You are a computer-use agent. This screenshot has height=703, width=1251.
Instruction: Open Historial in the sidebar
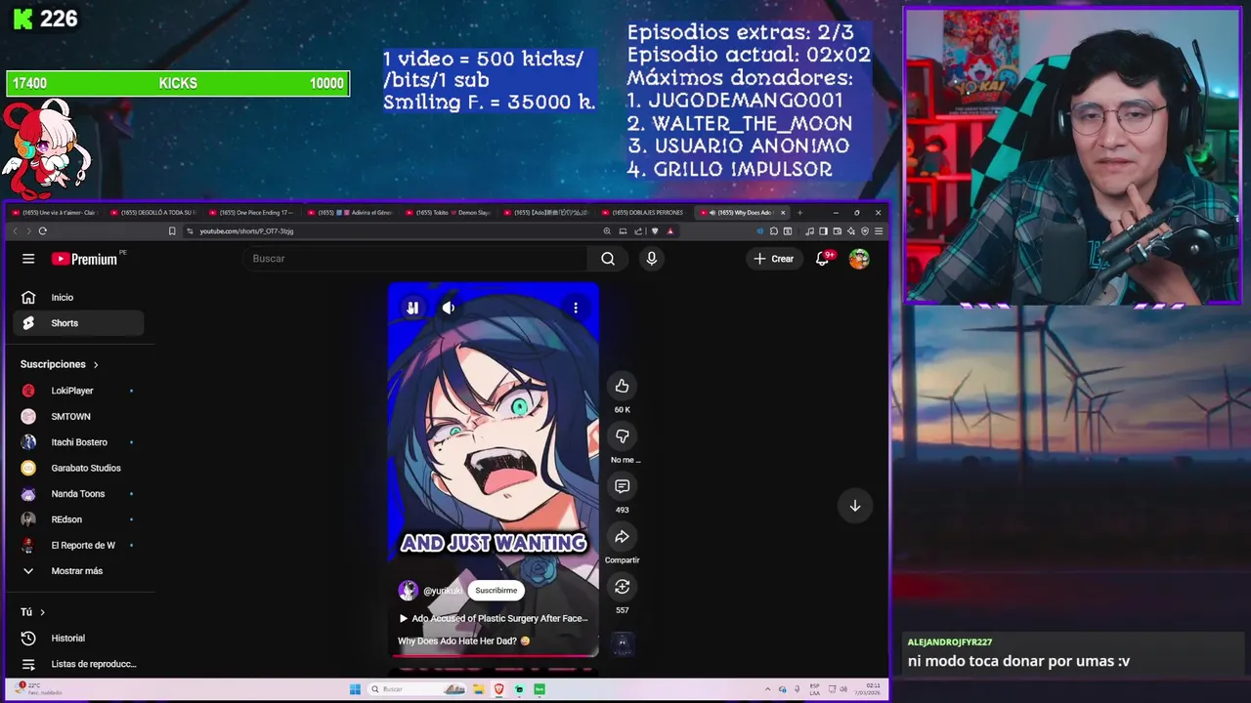(78, 639)
